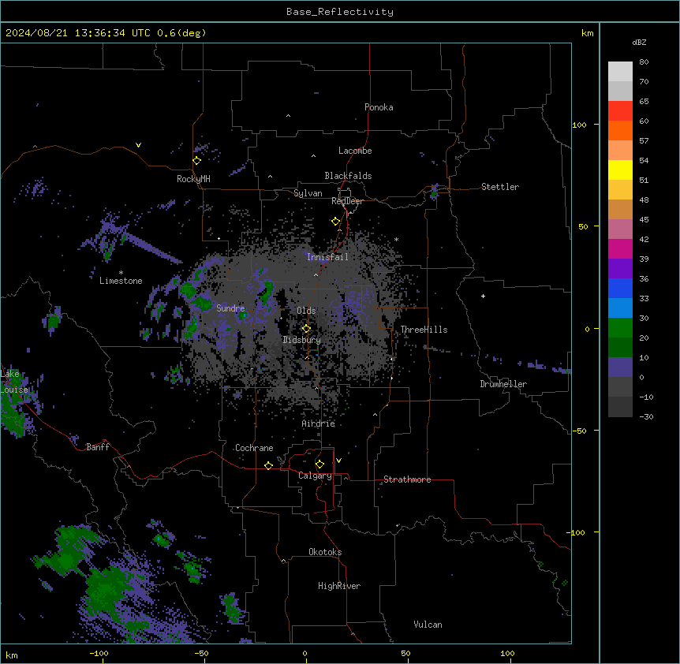Click the Airdrie label
The width and height of the screenshot is (680, 664).
319,423
